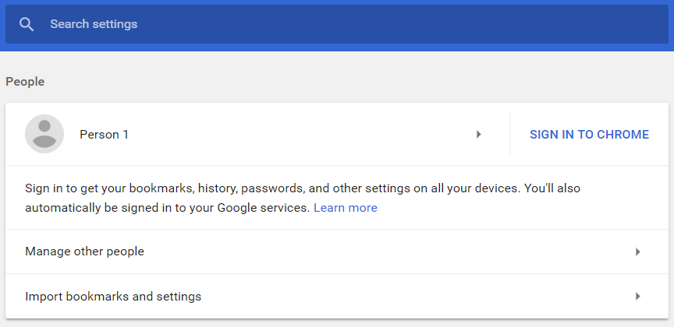Focus the Search settings field
Viewport: 674px width, 327px height.
[336, 24]
